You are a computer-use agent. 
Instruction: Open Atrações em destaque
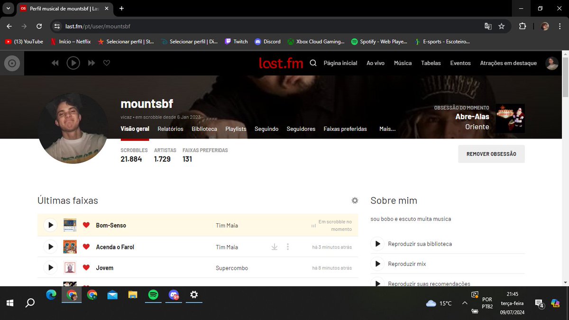point(508,63)
